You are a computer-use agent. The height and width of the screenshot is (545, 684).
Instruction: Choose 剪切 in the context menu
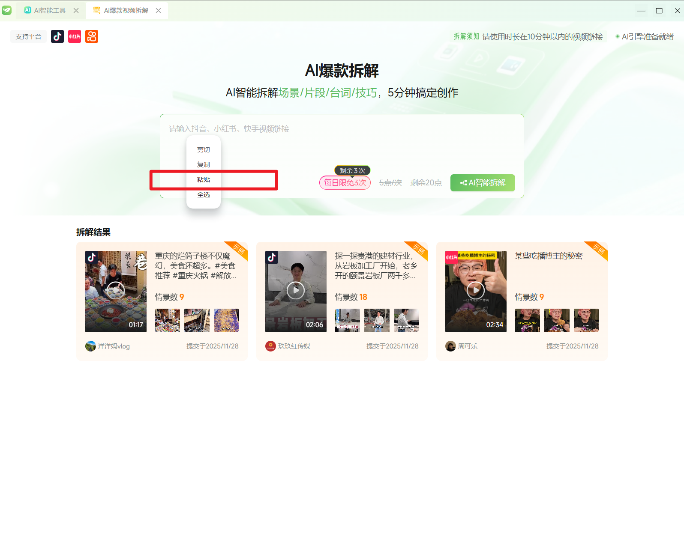coord(204,150)
